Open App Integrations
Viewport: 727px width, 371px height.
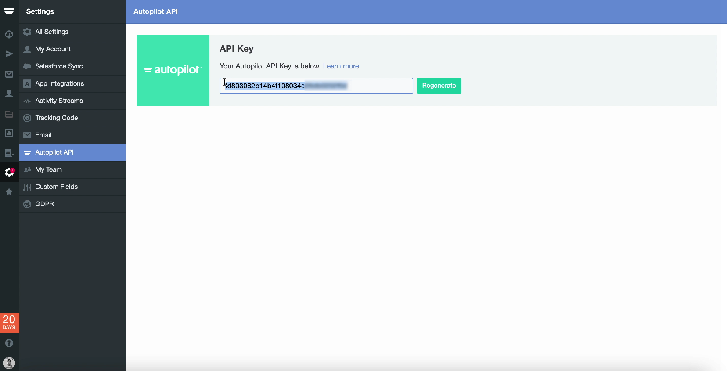tap(72, 83)
